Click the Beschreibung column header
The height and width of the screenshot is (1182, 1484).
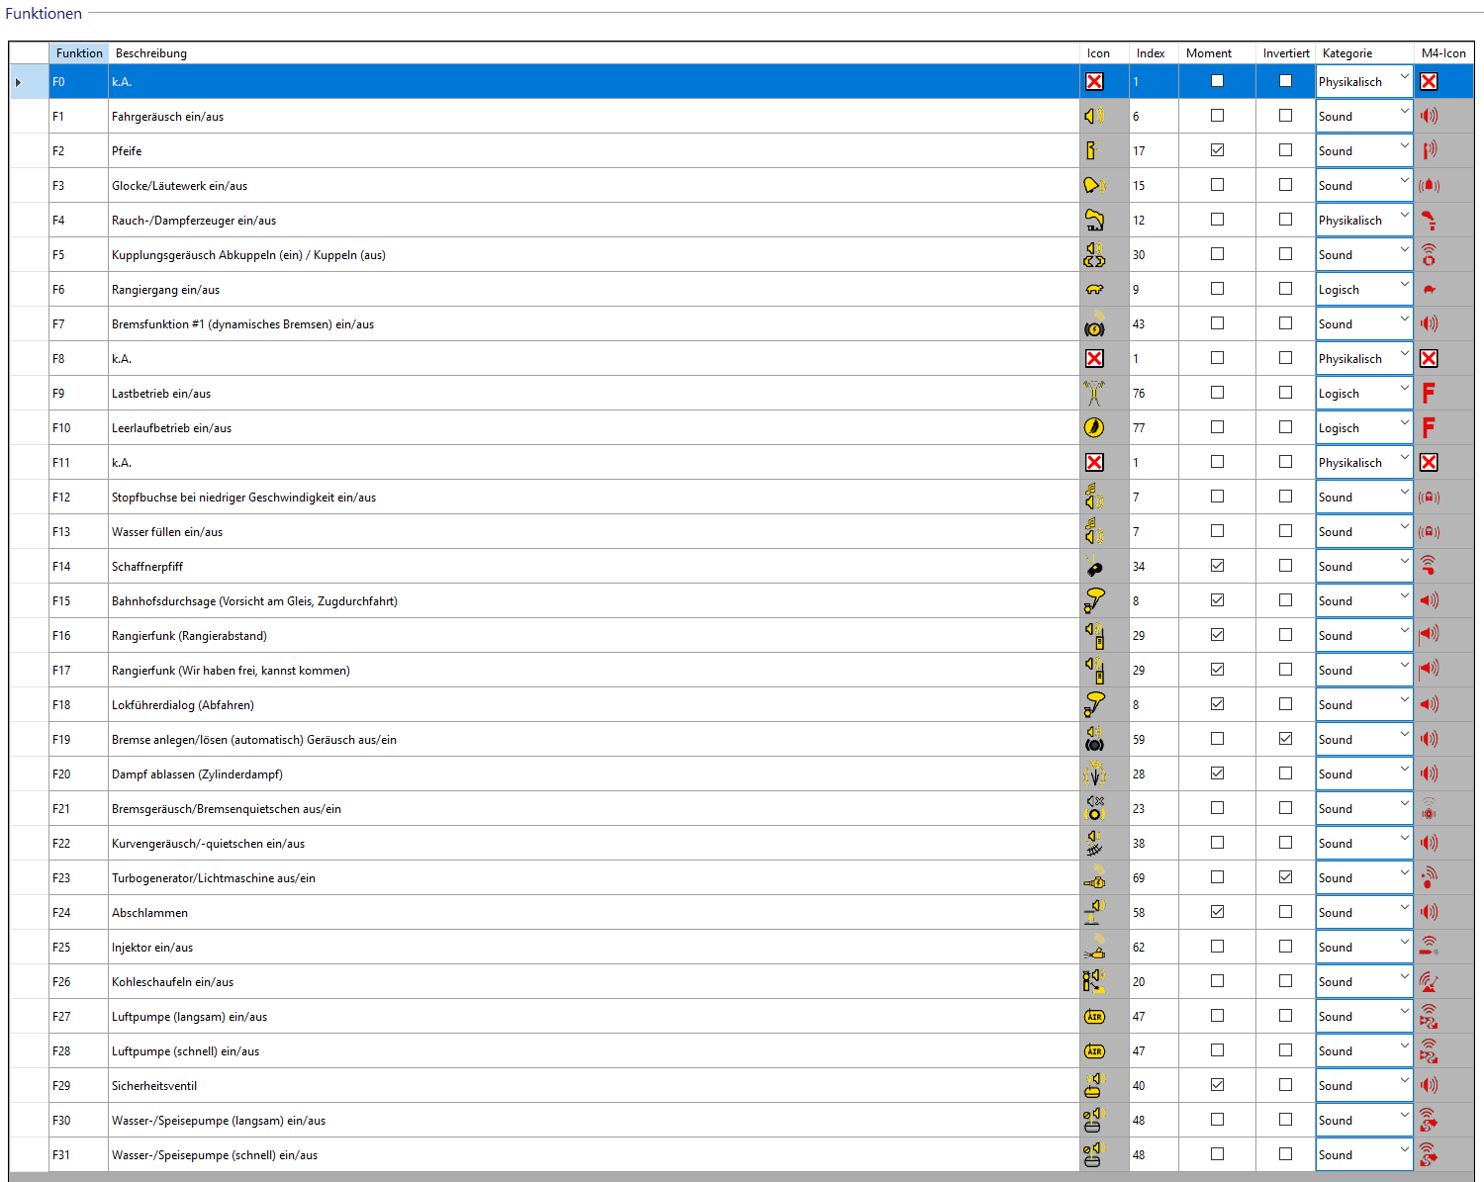[151, 53]
